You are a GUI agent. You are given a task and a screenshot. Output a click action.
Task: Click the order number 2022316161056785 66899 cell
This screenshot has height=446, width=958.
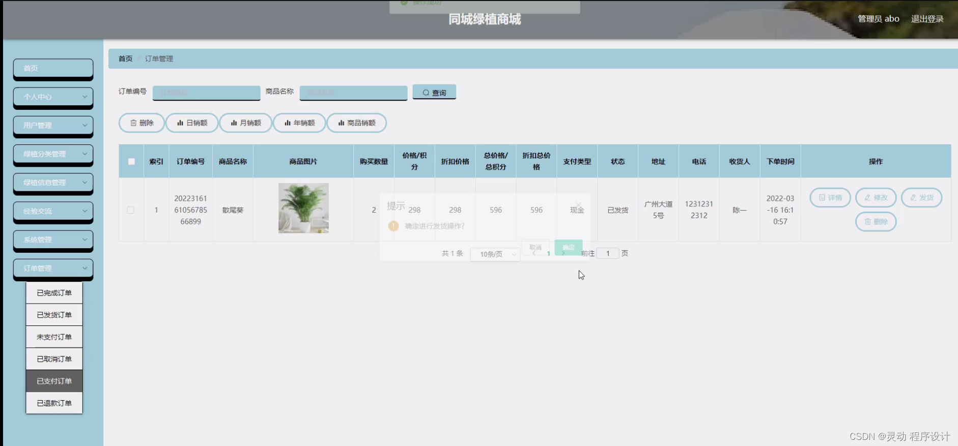point(190,210)
